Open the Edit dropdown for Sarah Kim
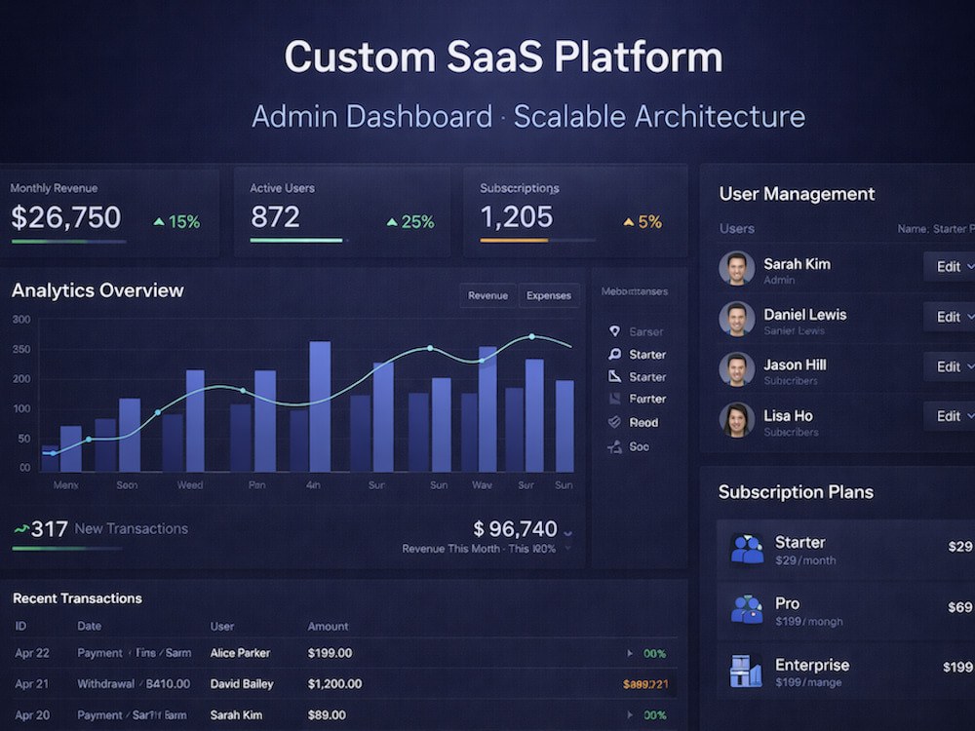Image resolution: width=975 pixels, height=731 pixels. pyautogui.click(x=949, y=267)
